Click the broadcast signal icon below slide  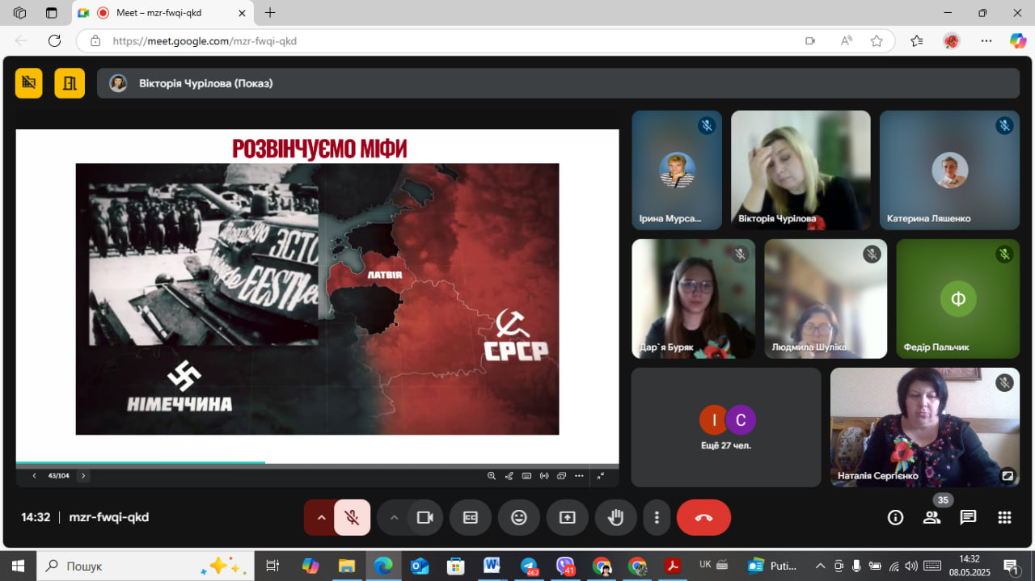pos(544,476)
